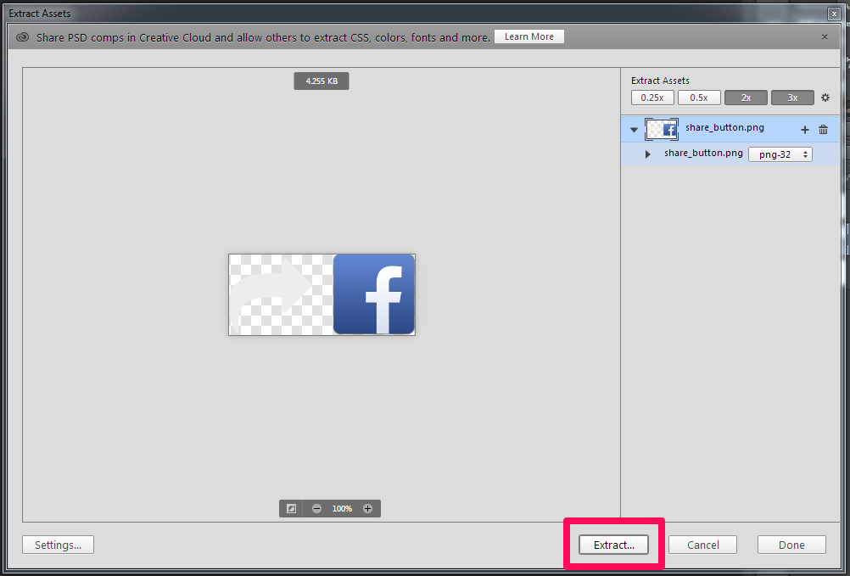
Task: Click the 100% zoom level value
Action: [342, 508]
